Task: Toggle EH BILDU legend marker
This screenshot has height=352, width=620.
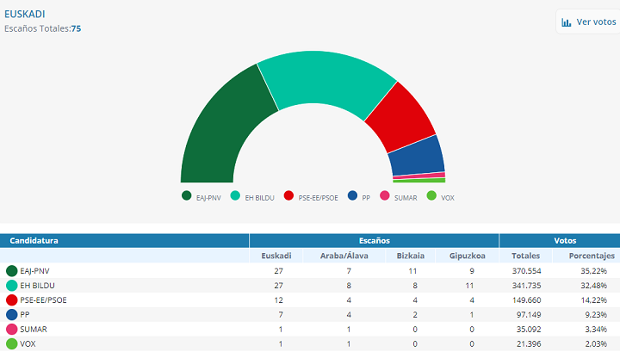Action: point(235,196)
